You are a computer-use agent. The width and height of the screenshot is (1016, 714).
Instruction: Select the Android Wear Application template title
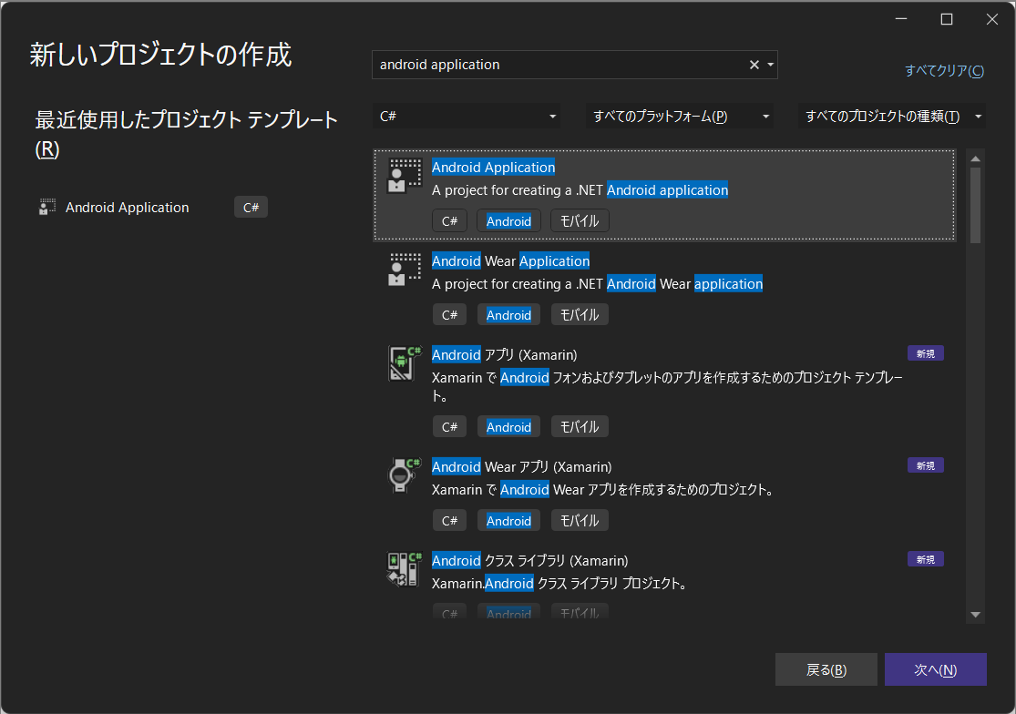pos(510,260)
